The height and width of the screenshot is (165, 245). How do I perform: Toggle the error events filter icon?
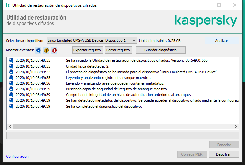[54, 50]
